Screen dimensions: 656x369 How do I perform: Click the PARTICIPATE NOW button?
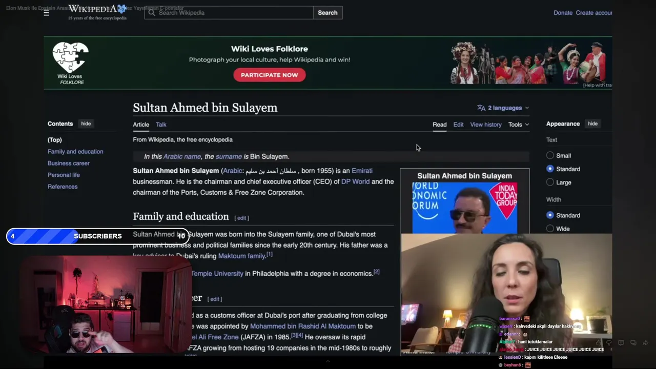click(x=269, y=75)
